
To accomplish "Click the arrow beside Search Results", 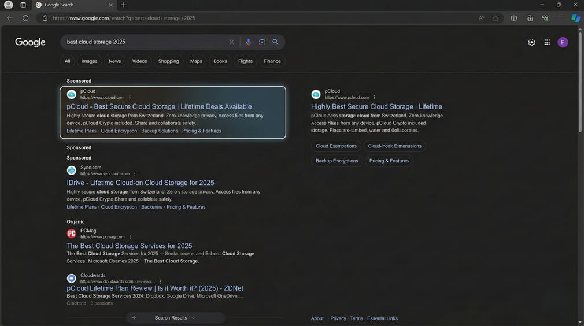I will tap(134, 318).
